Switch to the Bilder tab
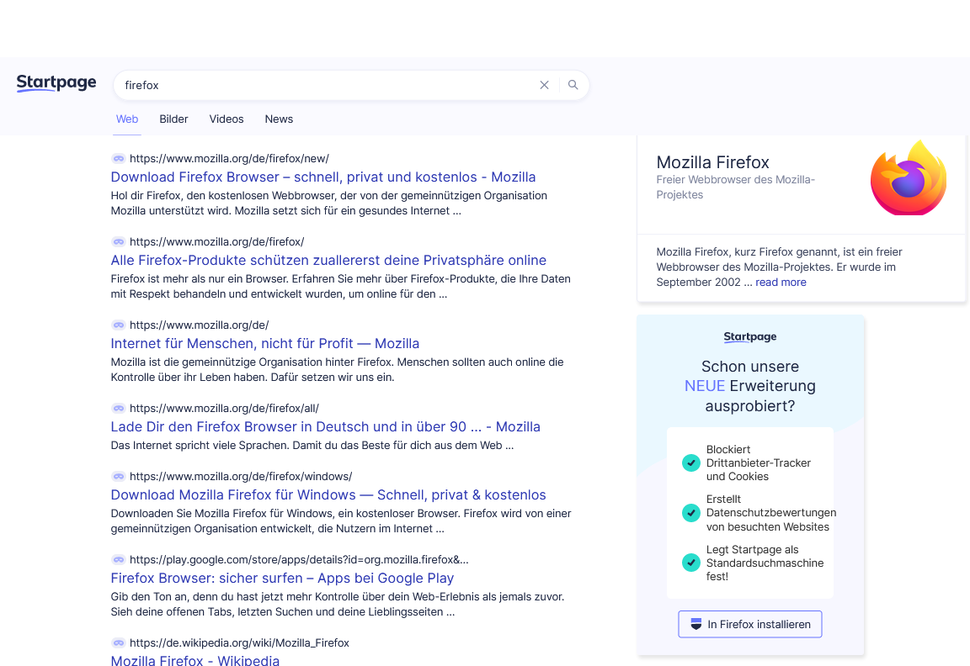This screenshot has height=666, width=970. pyautogui.click(x=173, y=119)
